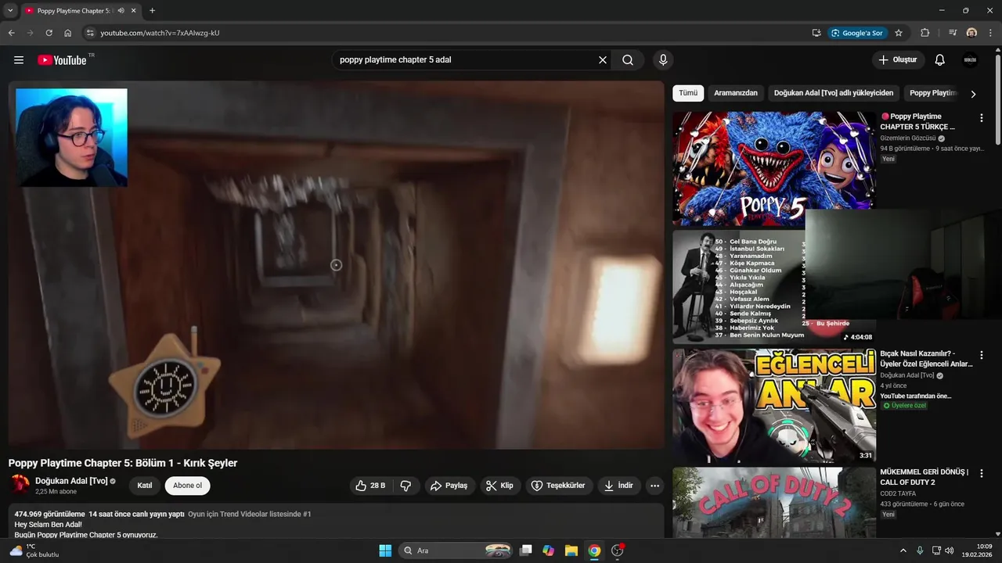This screenshot has width=1002, height=563.
Task: Install or cast icon in address bar
Action: [x=816, y=33]
